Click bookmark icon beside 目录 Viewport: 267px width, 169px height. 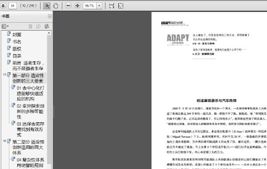click(9, 55)
